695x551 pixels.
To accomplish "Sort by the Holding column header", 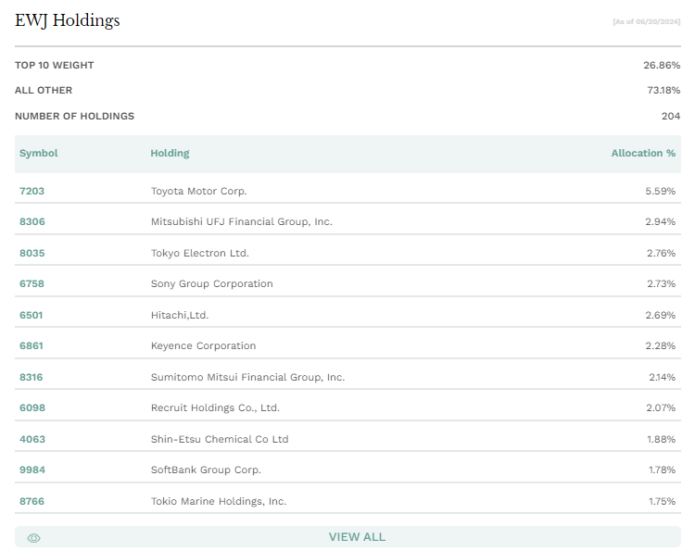I will (x=170, y=153).
